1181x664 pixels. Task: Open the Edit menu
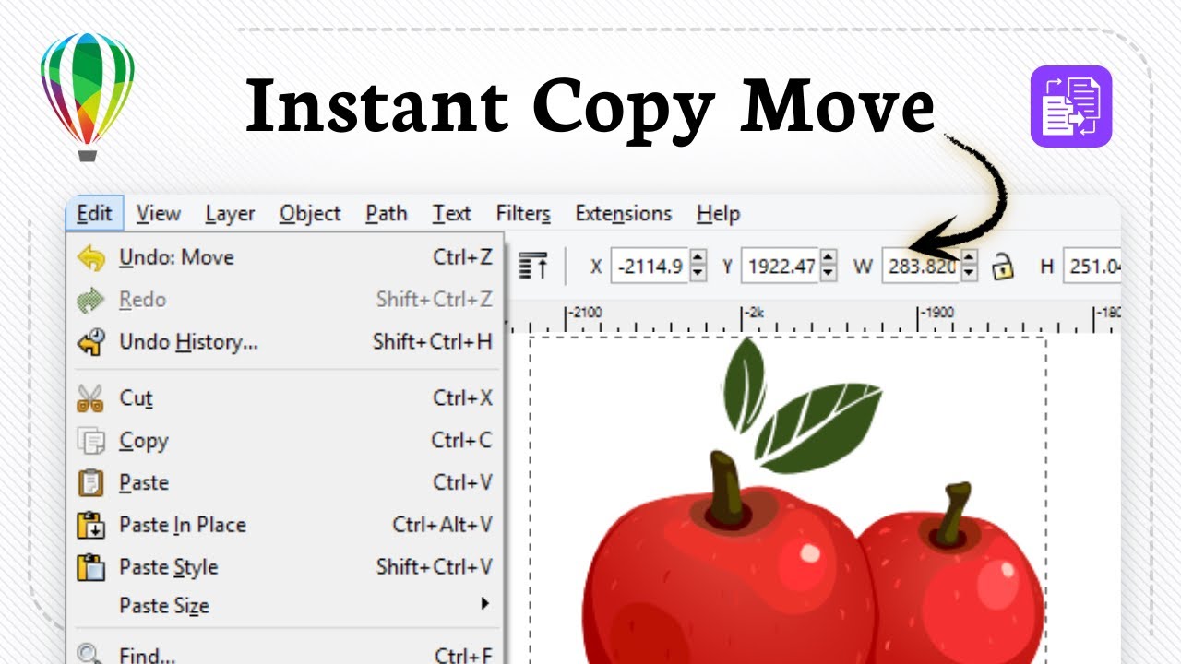click(x=95, y=214)
